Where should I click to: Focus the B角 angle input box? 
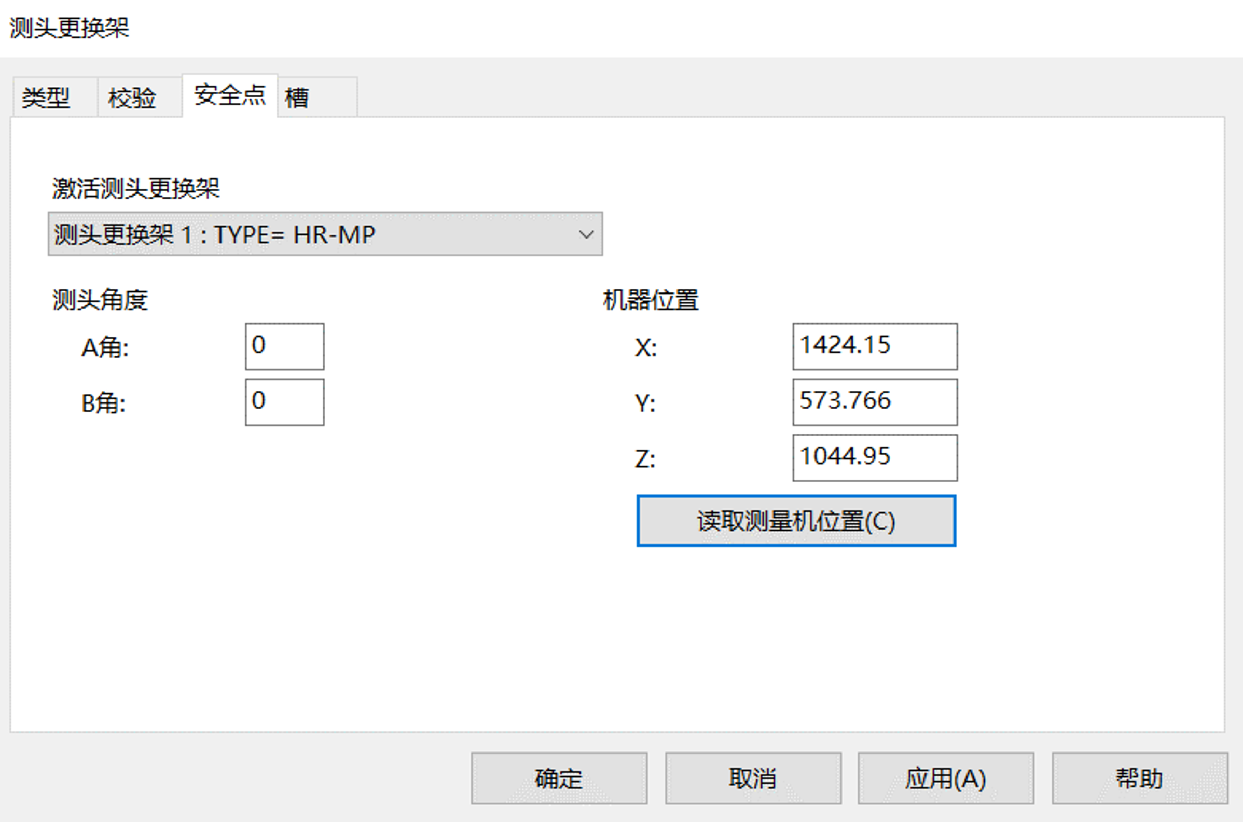(x=285, y=402)
